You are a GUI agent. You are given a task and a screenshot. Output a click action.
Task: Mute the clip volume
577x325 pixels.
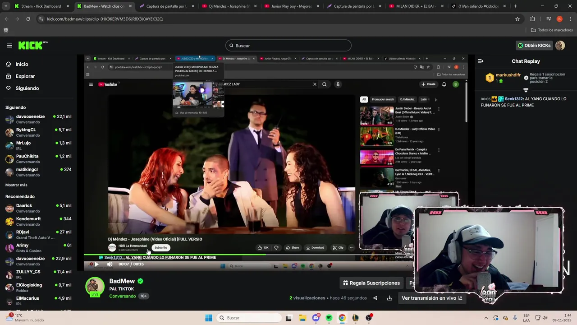click(110, 265)
